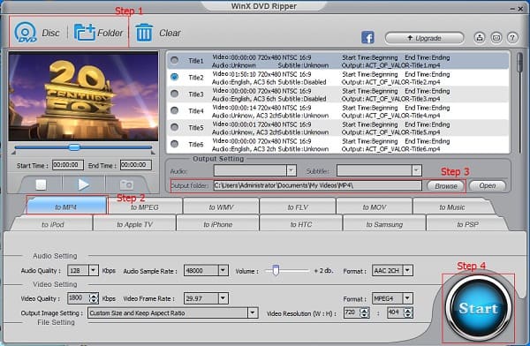This screenshot has height=346, width=530.
Task: Open the email icon in top bar
Action: pyautogui.click(x=496, y=37)
